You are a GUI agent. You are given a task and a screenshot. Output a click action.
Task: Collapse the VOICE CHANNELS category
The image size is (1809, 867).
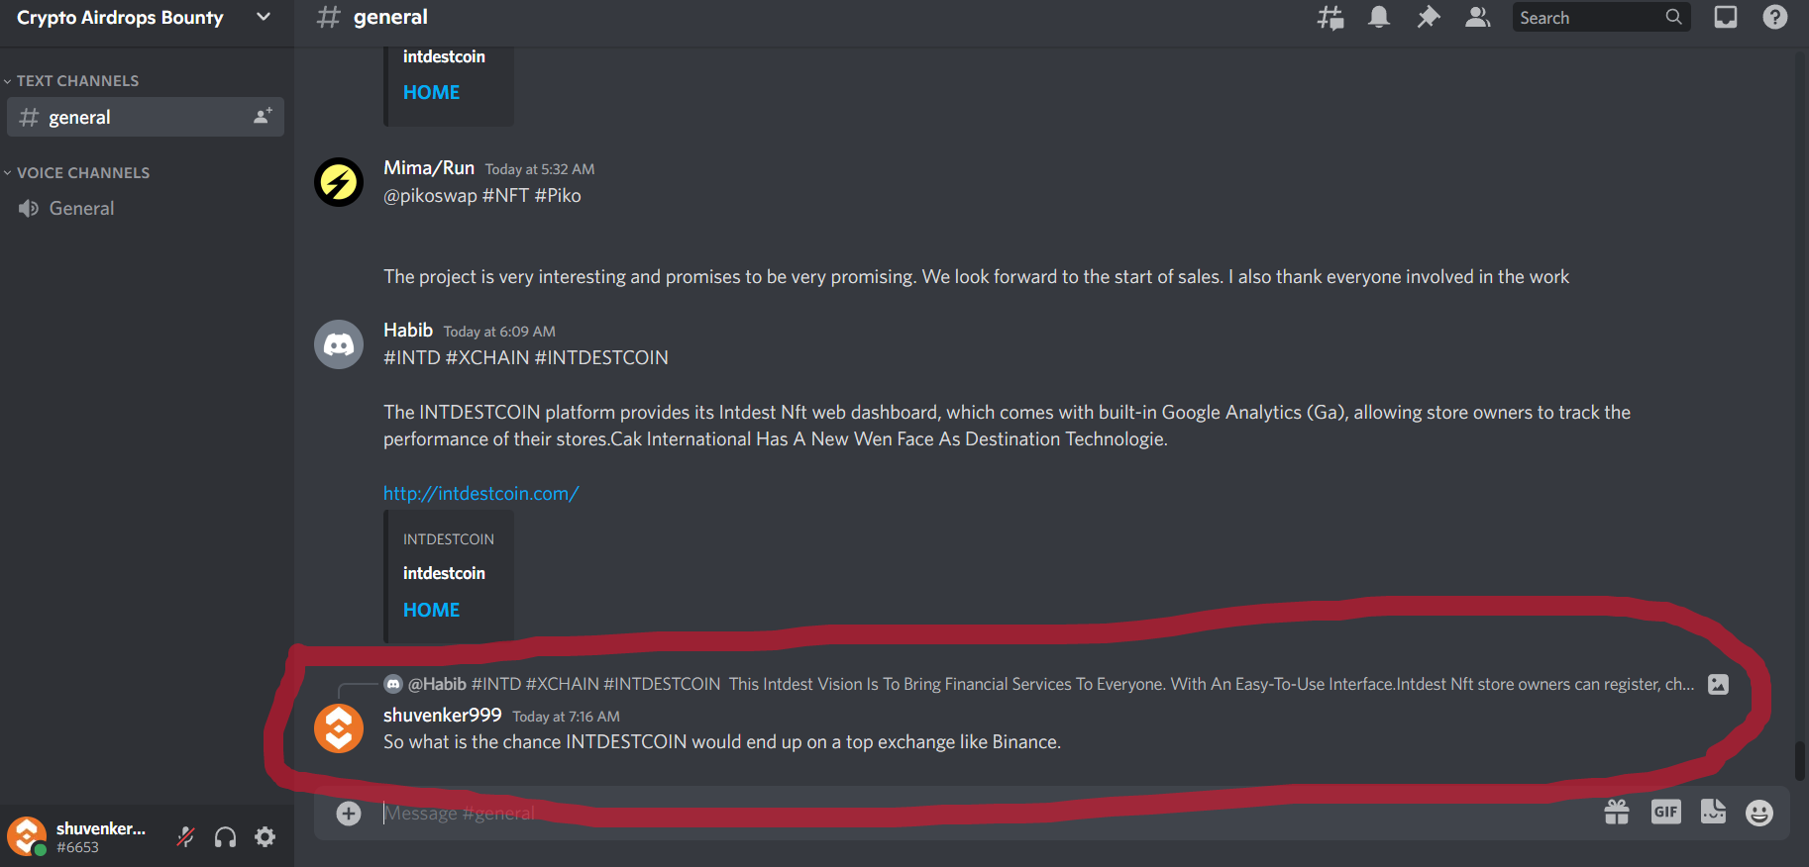click(x=77, y=173)
